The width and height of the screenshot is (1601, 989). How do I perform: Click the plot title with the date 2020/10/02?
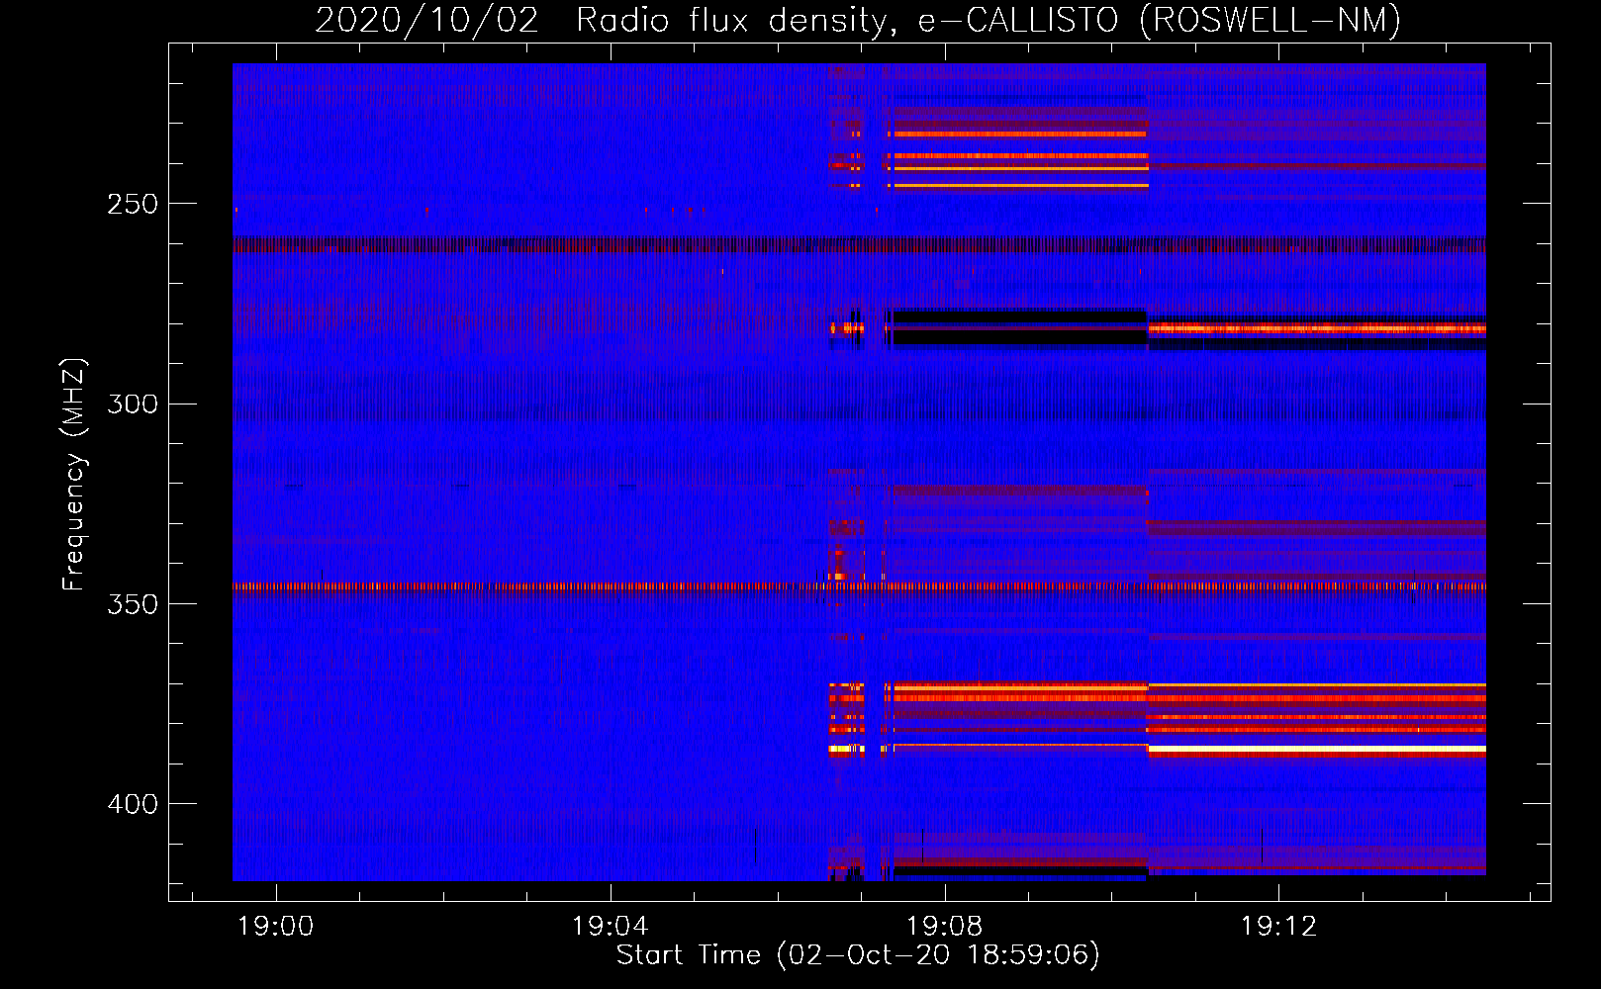(x=858, y=21)
